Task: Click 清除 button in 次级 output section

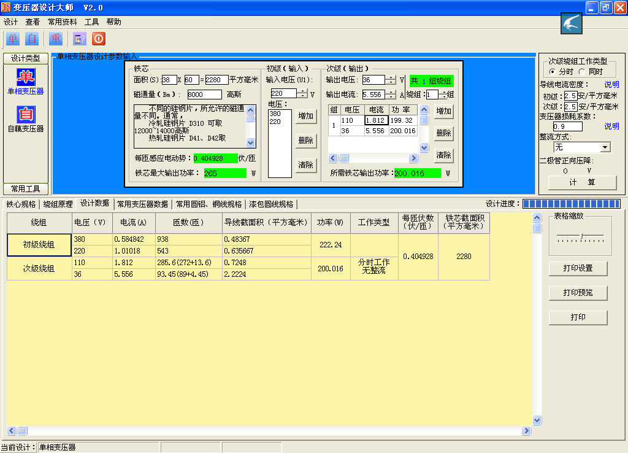Action: (x=444, y=155)
